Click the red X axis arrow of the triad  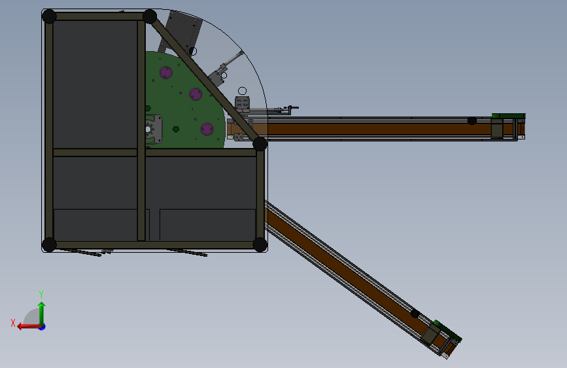[x=29, y=327]
